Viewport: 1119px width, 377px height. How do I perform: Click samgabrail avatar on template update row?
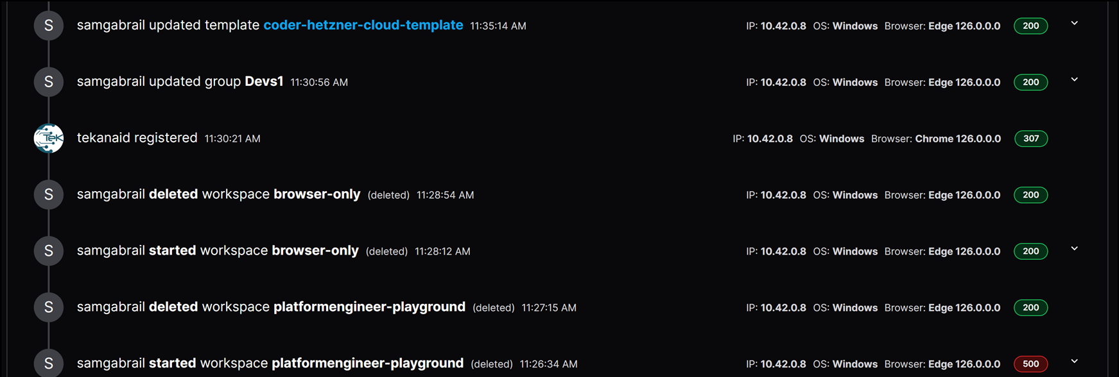pyautogui.click(x=49, y=26)
